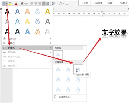Open the shading color dropdown arrow

coord(64,3)
